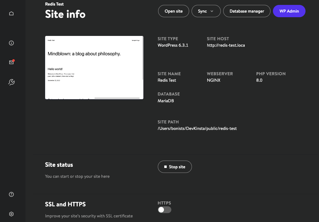
Task: Open the Sites home icon in sidebar
Action: coord(11,13)
